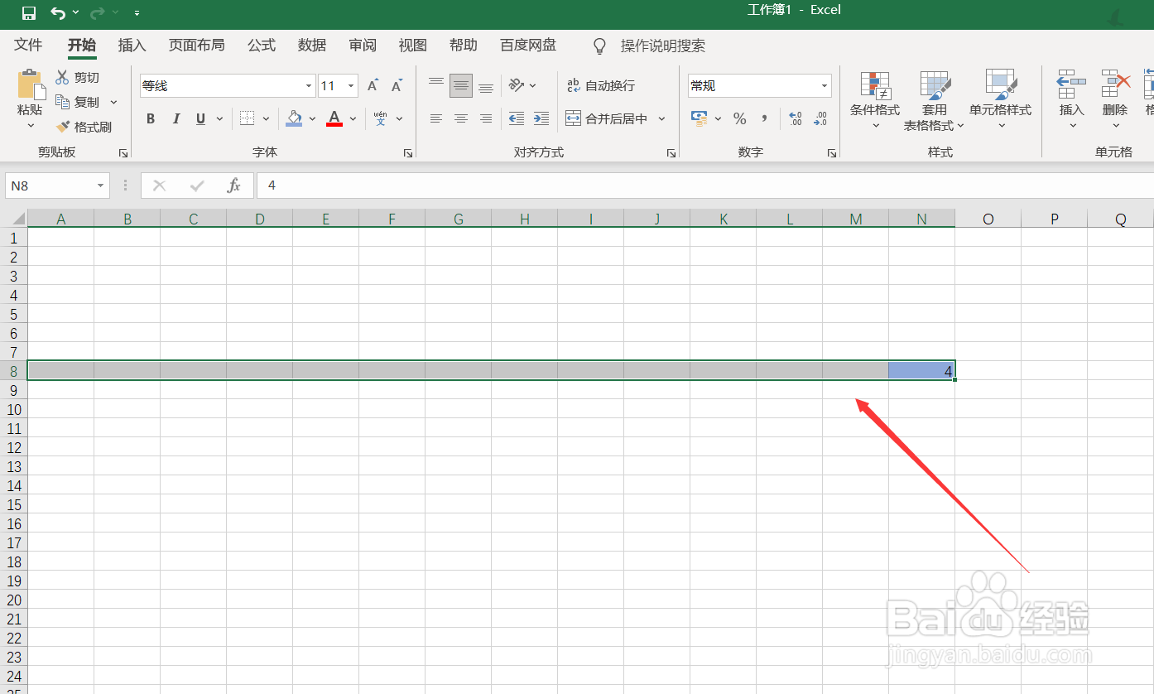The image size is (1154, 694).
Task: Click the Save icon in quick access toolbar
Action: (29, 12)
